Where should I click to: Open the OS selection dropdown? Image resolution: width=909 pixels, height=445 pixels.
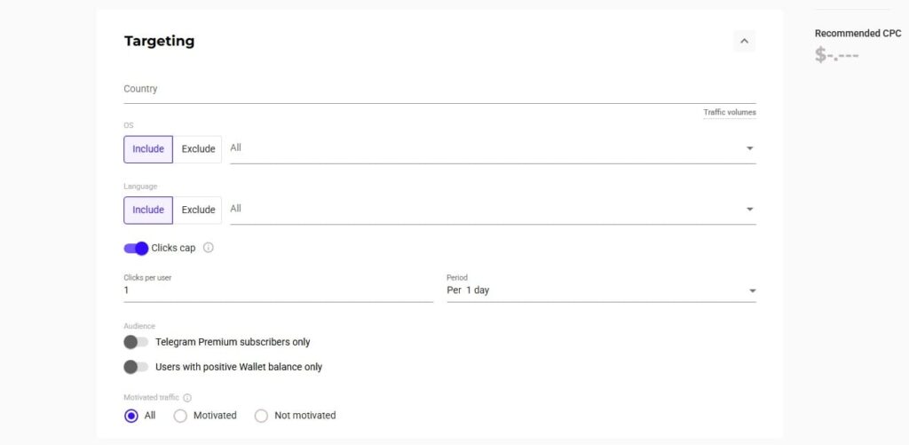(493, 149)
